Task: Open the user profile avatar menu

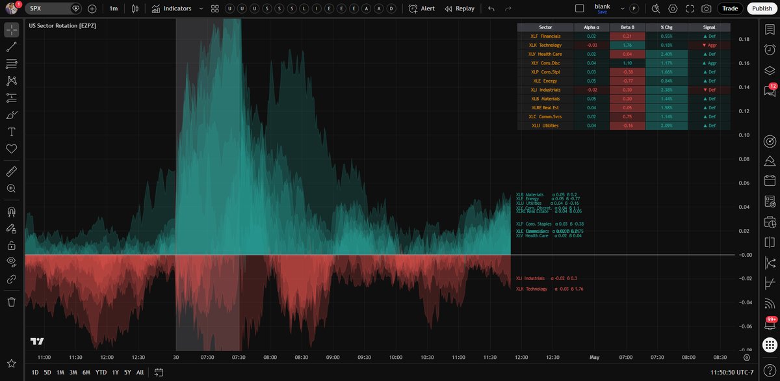Action: (11, 8)
